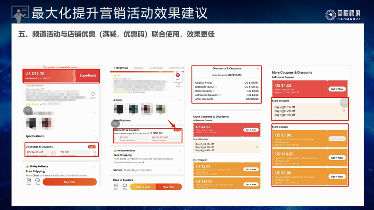The width and height of the screenshot is (374, 210).
Task: Expand the 4 Color row chevron
Action: tap(180, 100)
